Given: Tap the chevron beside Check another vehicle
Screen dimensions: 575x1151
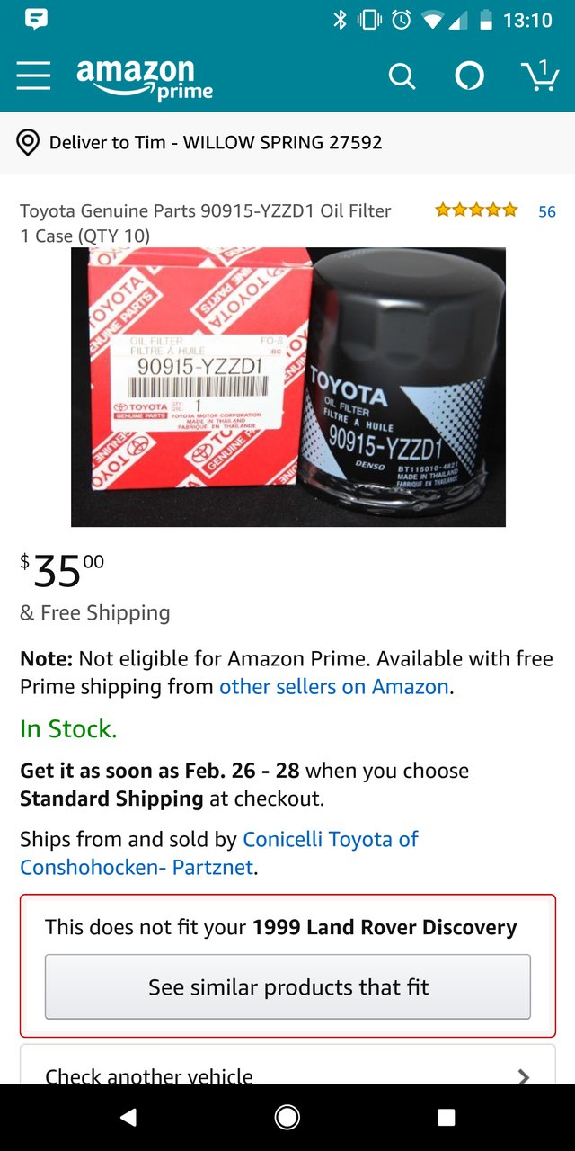Looking at the screenshot, I should coord(524,1075).
